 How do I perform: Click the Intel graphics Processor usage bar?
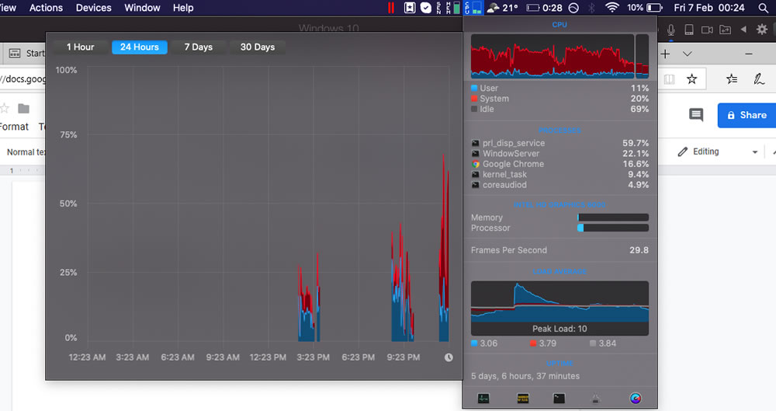coord(613,228)
